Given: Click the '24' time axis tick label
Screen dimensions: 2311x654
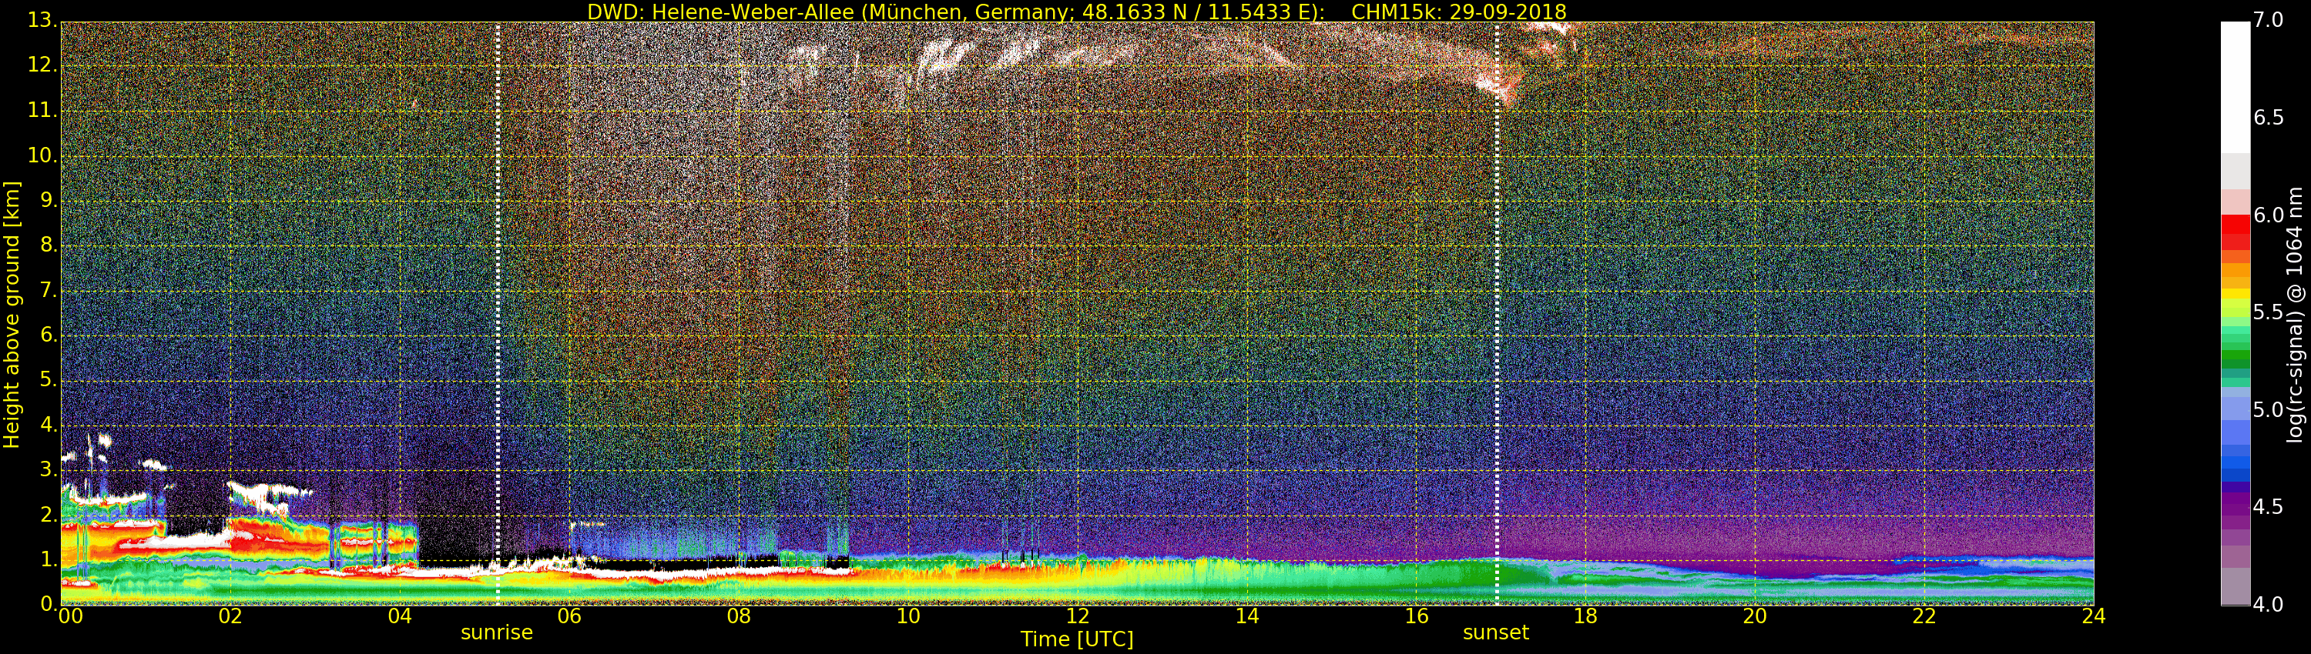Looking at the screenshot, I should [x=2094, y=616].
